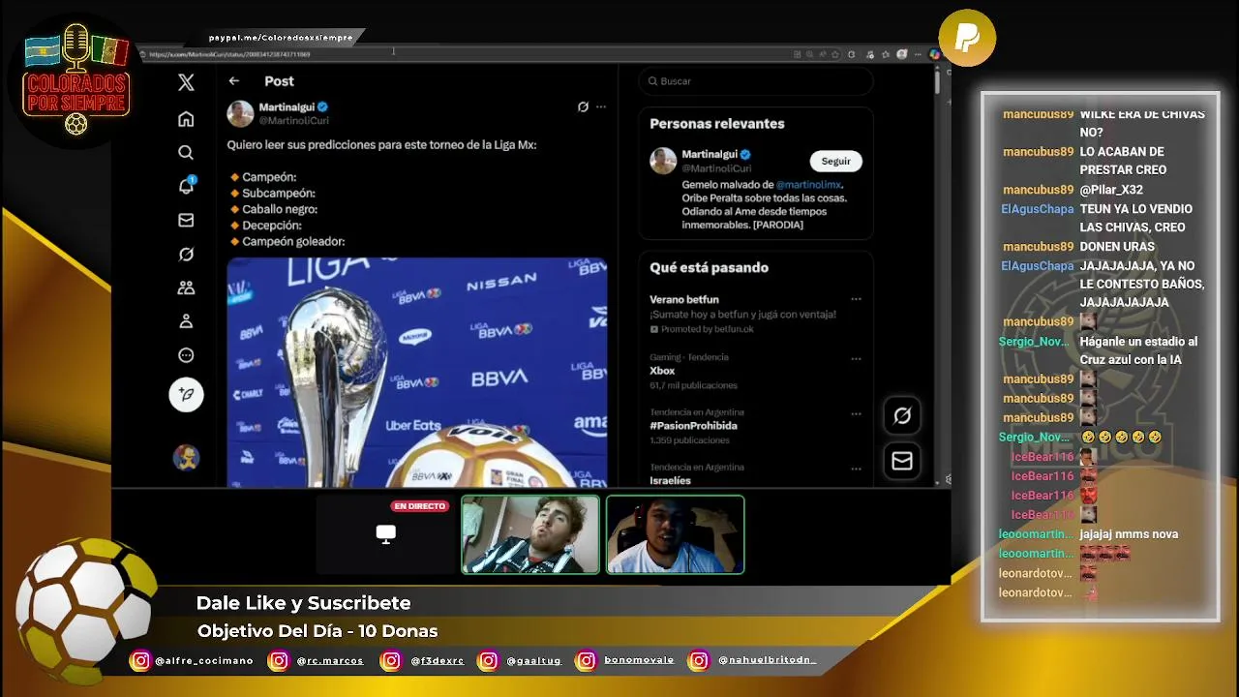Open options for #PasionProhibida trend

click(856, 413)
